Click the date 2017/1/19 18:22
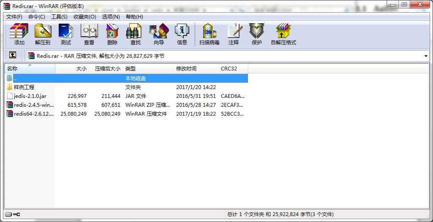433x222 pixels. (196, 114)
